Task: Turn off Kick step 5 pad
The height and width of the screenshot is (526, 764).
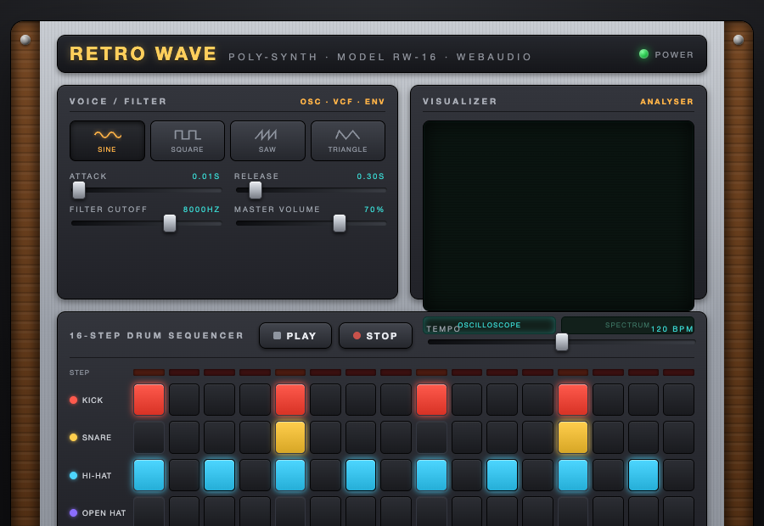Action: (x=290, y=400)
